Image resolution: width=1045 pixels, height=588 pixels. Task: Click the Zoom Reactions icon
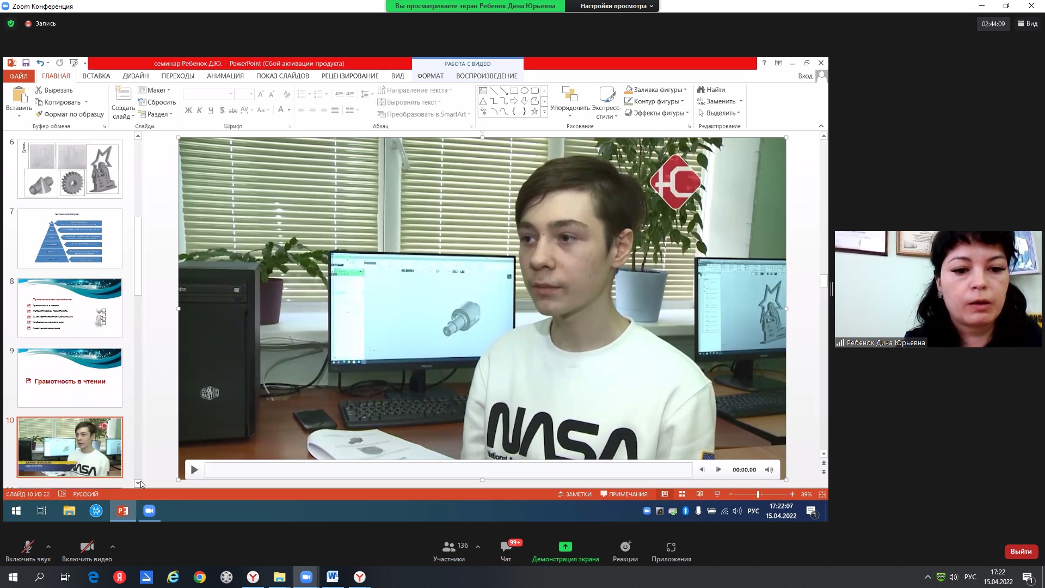[x=625, y=547]
